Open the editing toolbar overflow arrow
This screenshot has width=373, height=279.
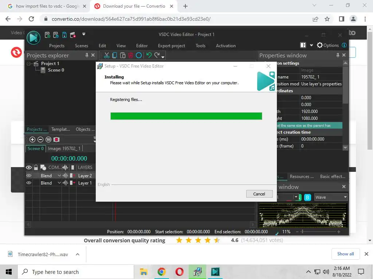pyautogui.click(x=163, y=57)
